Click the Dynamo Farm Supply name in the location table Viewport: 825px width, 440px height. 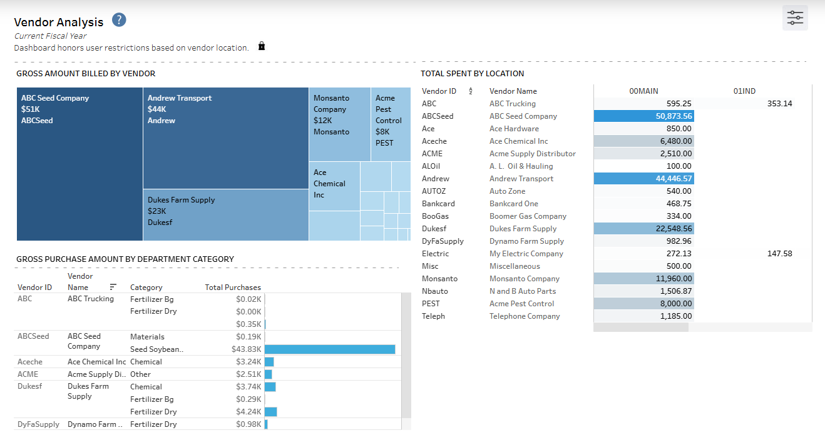pos(526,241)
